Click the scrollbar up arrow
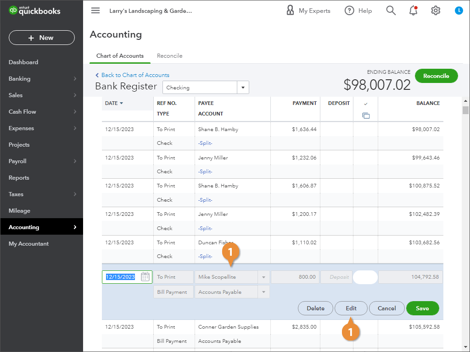The width and height of the screenshot is (470, 352). click(x=465, y=101)
